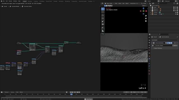This screenshot has width=179, height=100.
Task: Select the Scale tool in viewport toolbar
Action: point(103,21)
